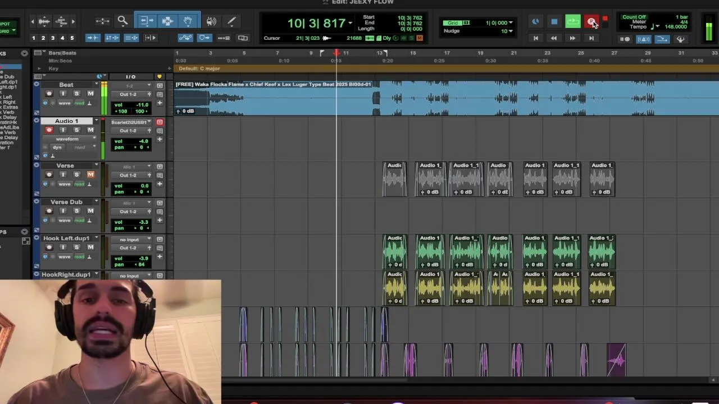
Task: Open Beat track name options arrow
Action: coord(97,85)
